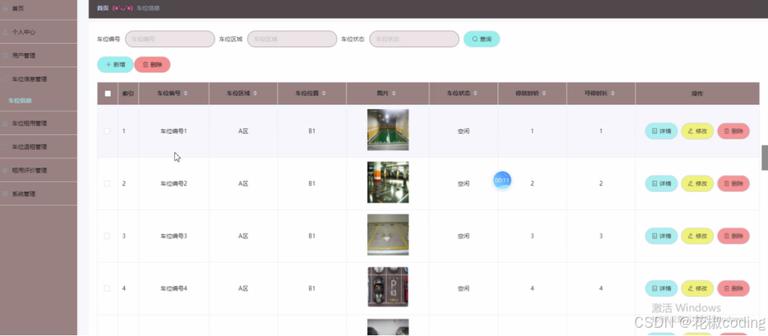The width and height of the screenshot is (768, 336).
Task: Expand 车位退租管理 sidebar menu
Action: 39,147
